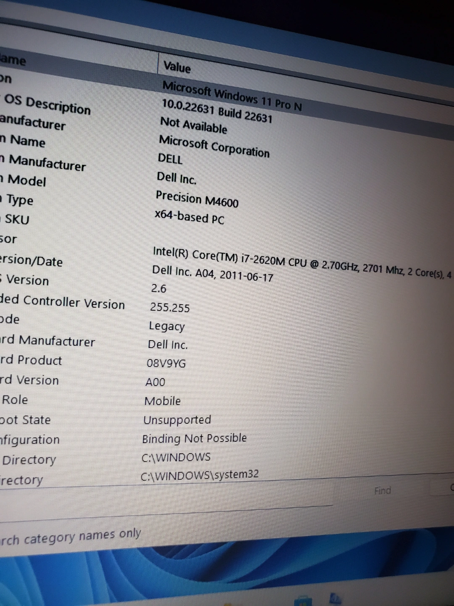
Task: Select the Intel Core i7-2620M processor value
Action: [302, 263]
